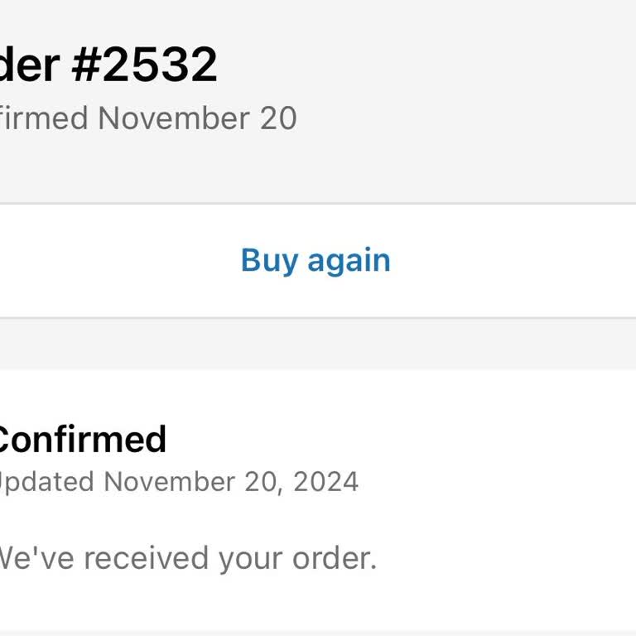Tap the word "again" in Buy again
The image size is (636, 636).
pos(349,262)
